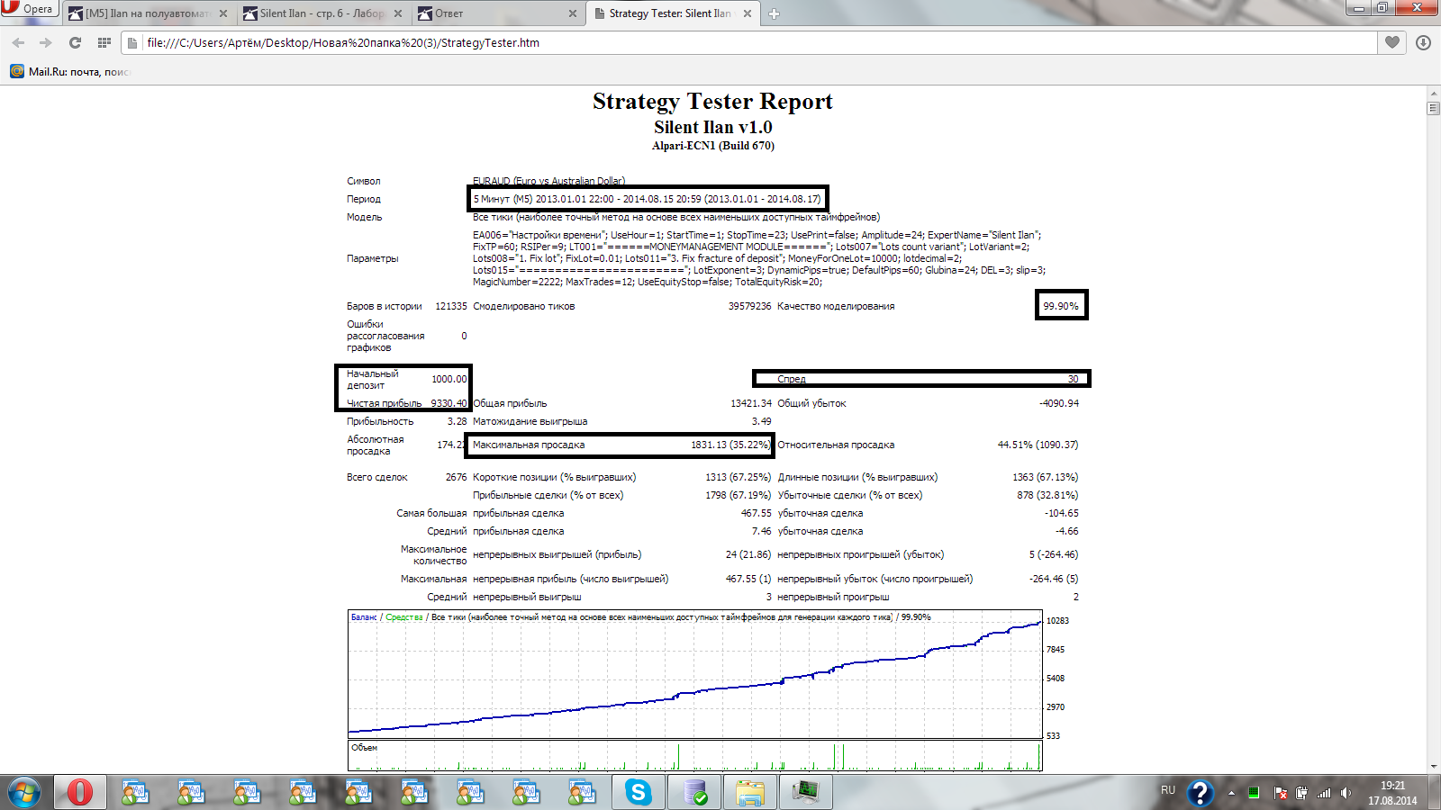
Task: Open the downloads icon in address bar
Action: (x=1423, y=42)
